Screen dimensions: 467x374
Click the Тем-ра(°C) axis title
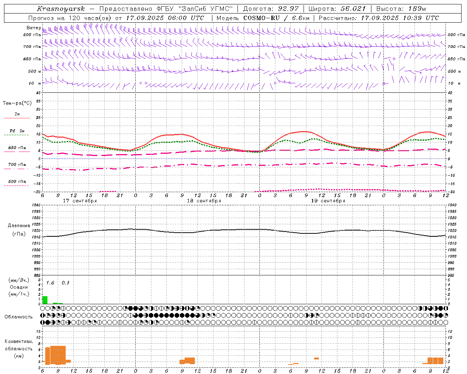17,103
